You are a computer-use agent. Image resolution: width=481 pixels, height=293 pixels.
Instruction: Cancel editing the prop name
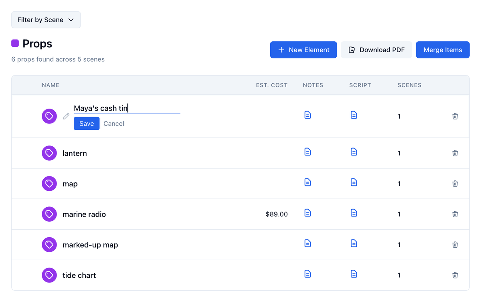(x=114, y=123)
